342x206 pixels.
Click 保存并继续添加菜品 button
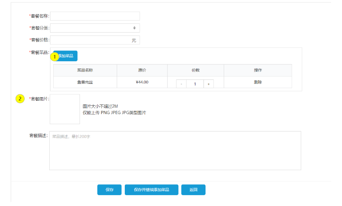(151, 189)
